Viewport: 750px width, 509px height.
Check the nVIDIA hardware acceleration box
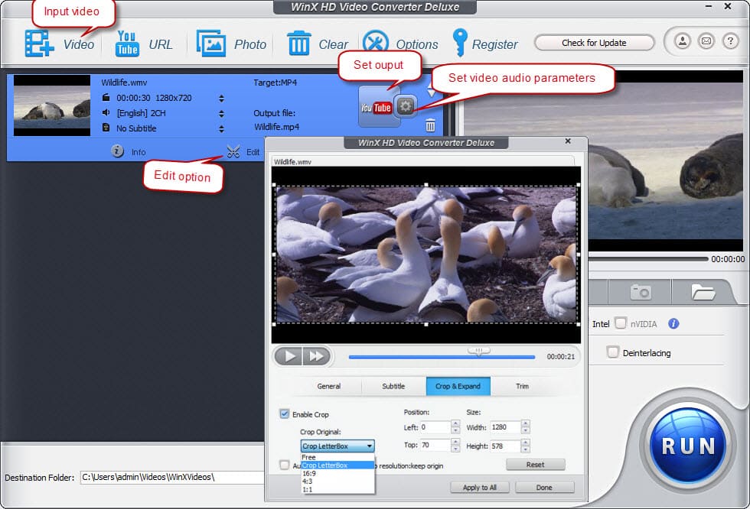621,323
